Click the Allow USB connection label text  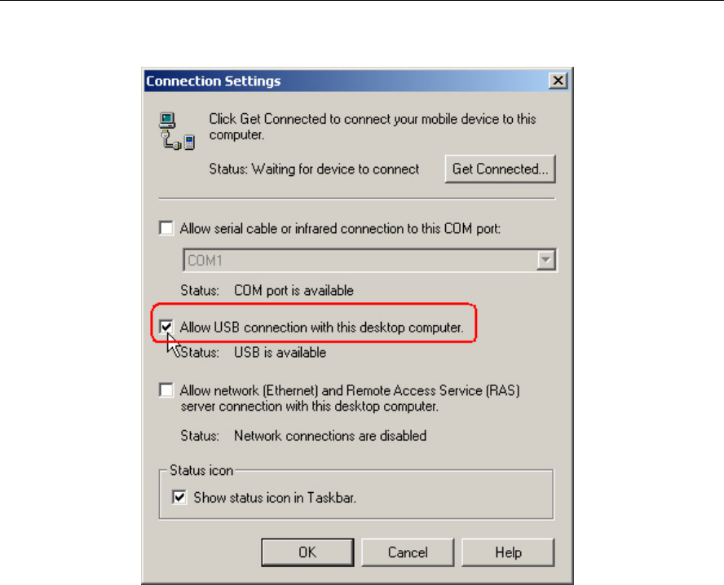pos(321,328)
